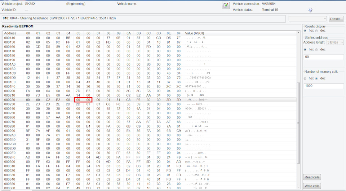
Task: Click the Value (ASCII) column header
Action: coord(194,33)
